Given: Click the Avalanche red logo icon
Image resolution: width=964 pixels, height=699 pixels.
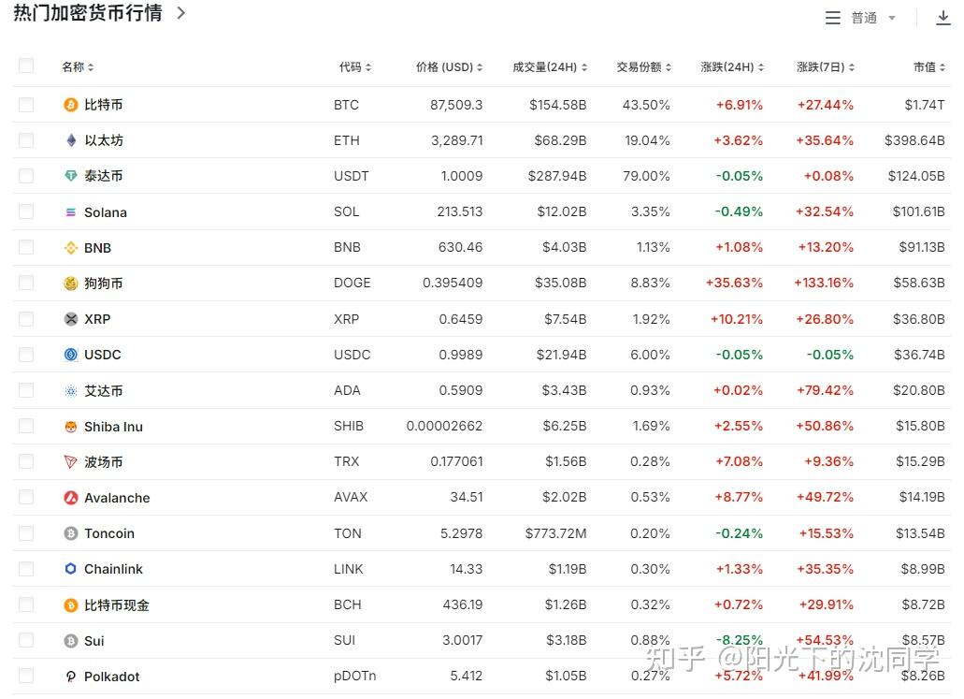Looking at the screenshot, I should (x=71, y=498).
